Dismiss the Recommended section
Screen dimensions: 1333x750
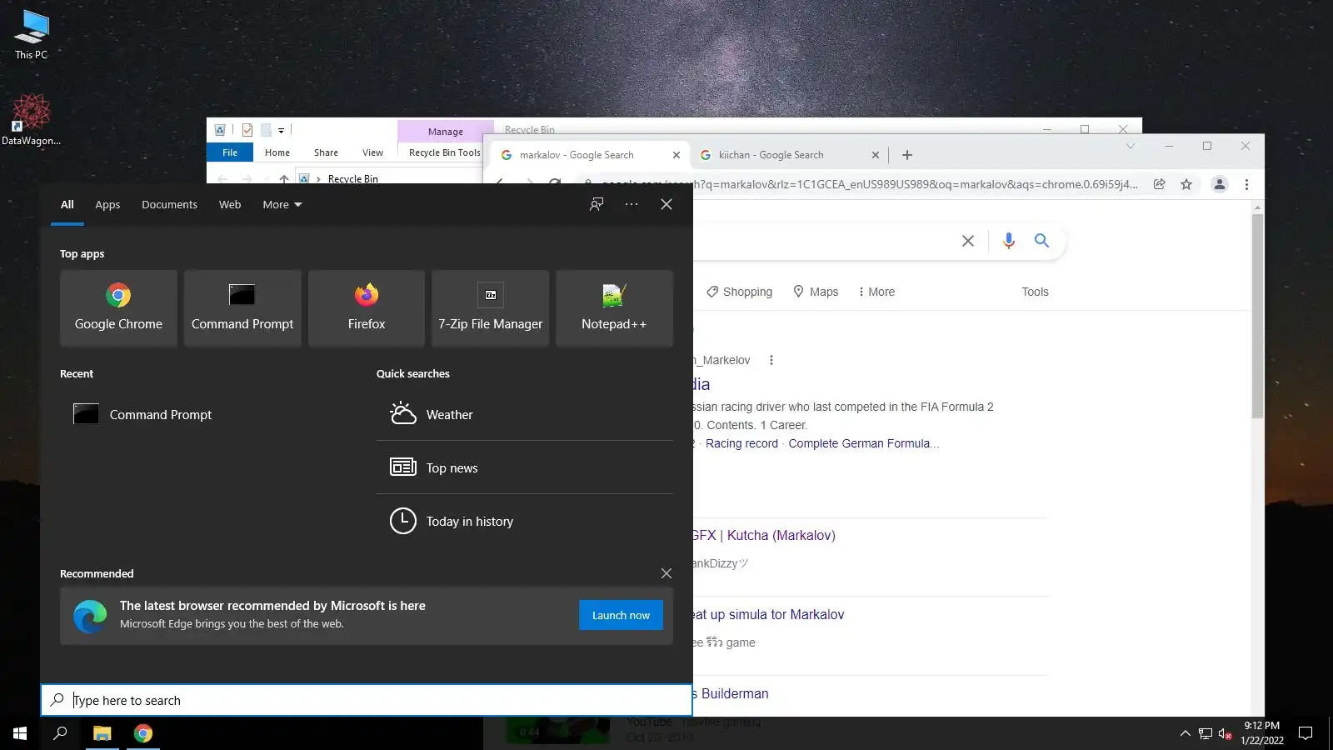tap(666, 573)
